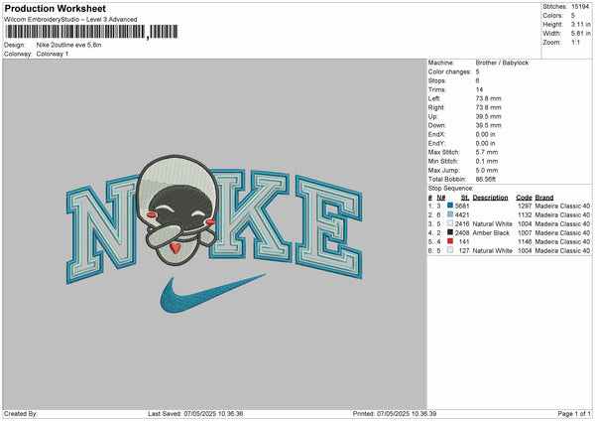
Task: Click the red swatch beside 141
Action: click(x=450, y=241)
